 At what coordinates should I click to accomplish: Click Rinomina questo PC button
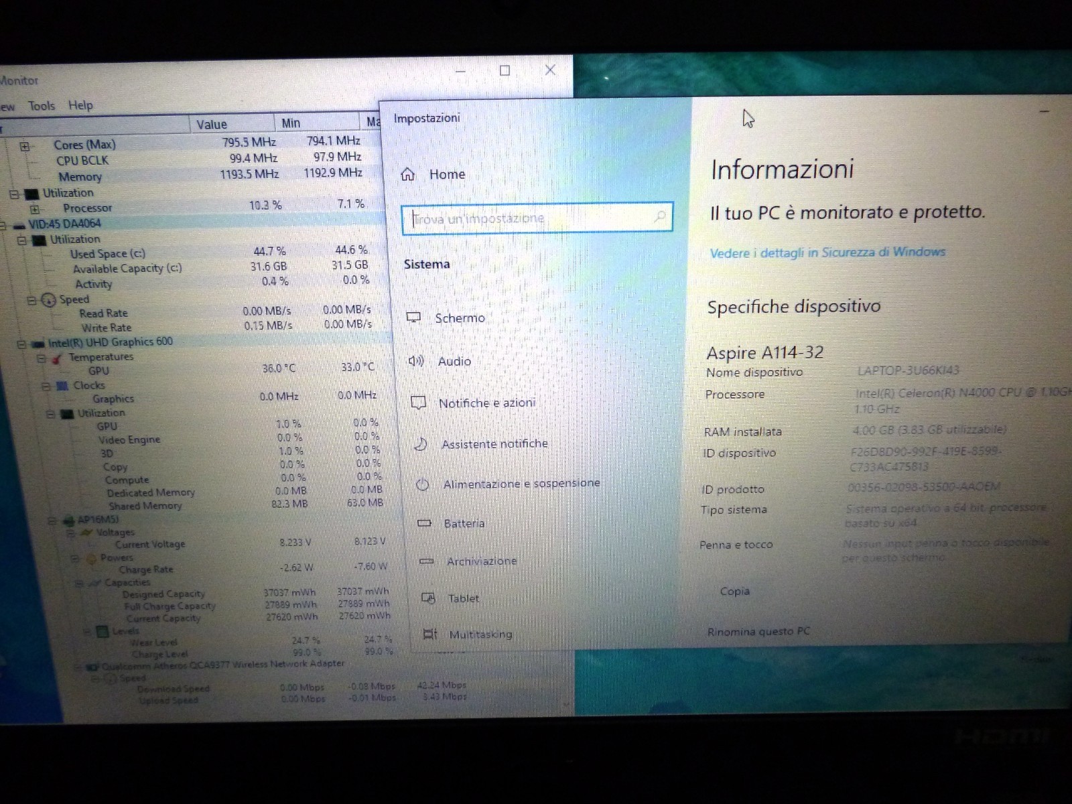pos(758,631)
